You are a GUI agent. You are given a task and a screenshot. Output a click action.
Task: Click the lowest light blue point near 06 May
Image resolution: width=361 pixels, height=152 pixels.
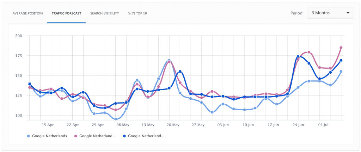(x=115, y=119)
